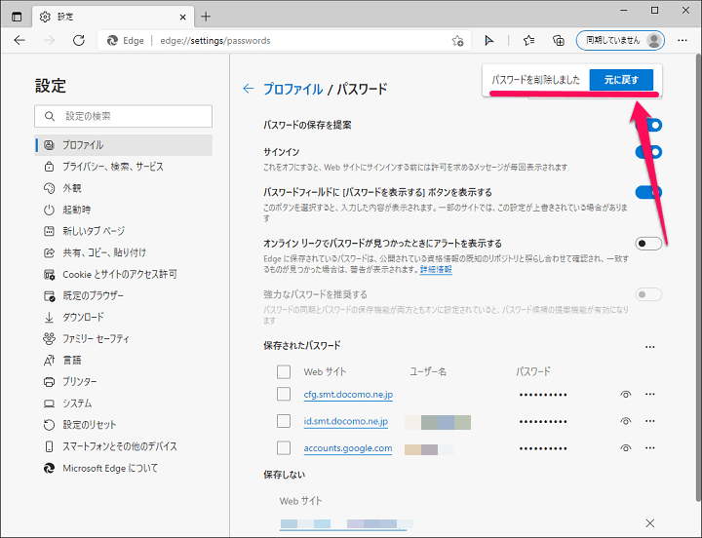Show password for id.smt.docomo.ne.jp

(626, 421)
